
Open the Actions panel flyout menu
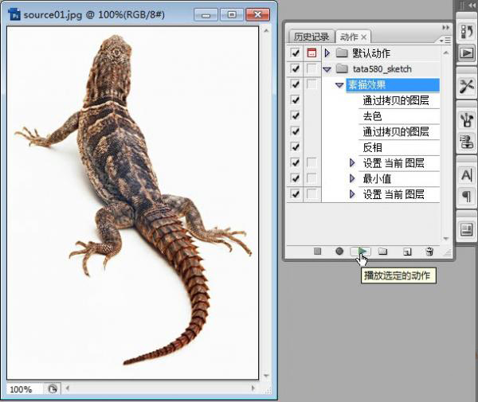click(445, 40)
